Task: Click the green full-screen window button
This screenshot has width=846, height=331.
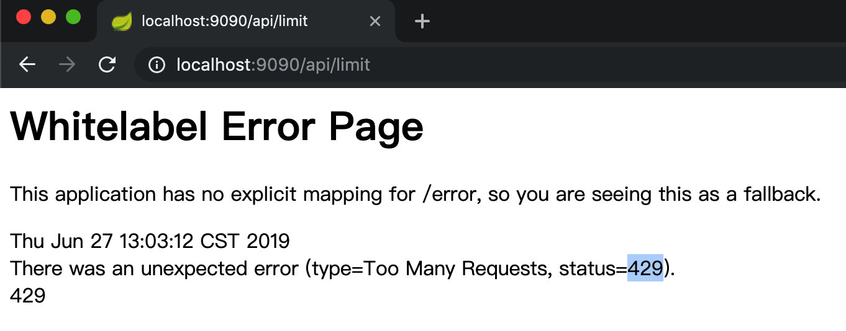Action: (x=73, y=17)
